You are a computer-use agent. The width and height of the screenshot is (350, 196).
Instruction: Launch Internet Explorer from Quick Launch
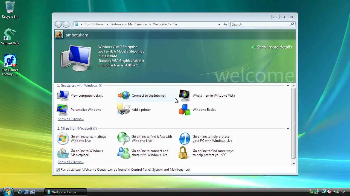tap(20, 192)
